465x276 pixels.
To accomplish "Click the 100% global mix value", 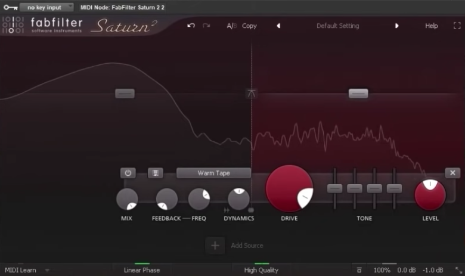I will click(x=382, y=270).
